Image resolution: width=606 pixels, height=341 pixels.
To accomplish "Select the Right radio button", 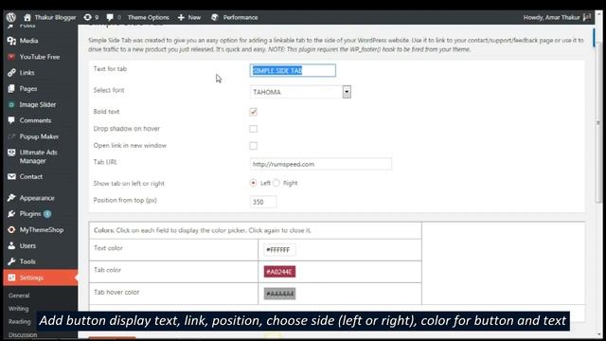I will 276,183.
